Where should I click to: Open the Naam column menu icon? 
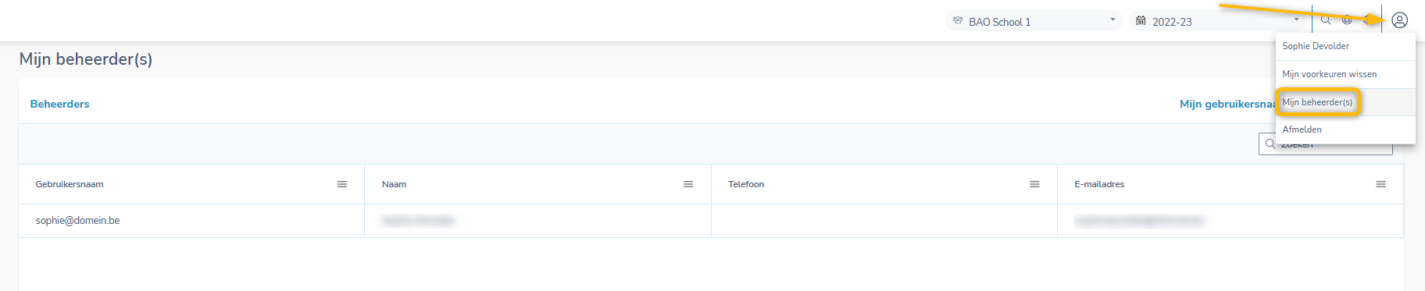[x=688, y=184]
